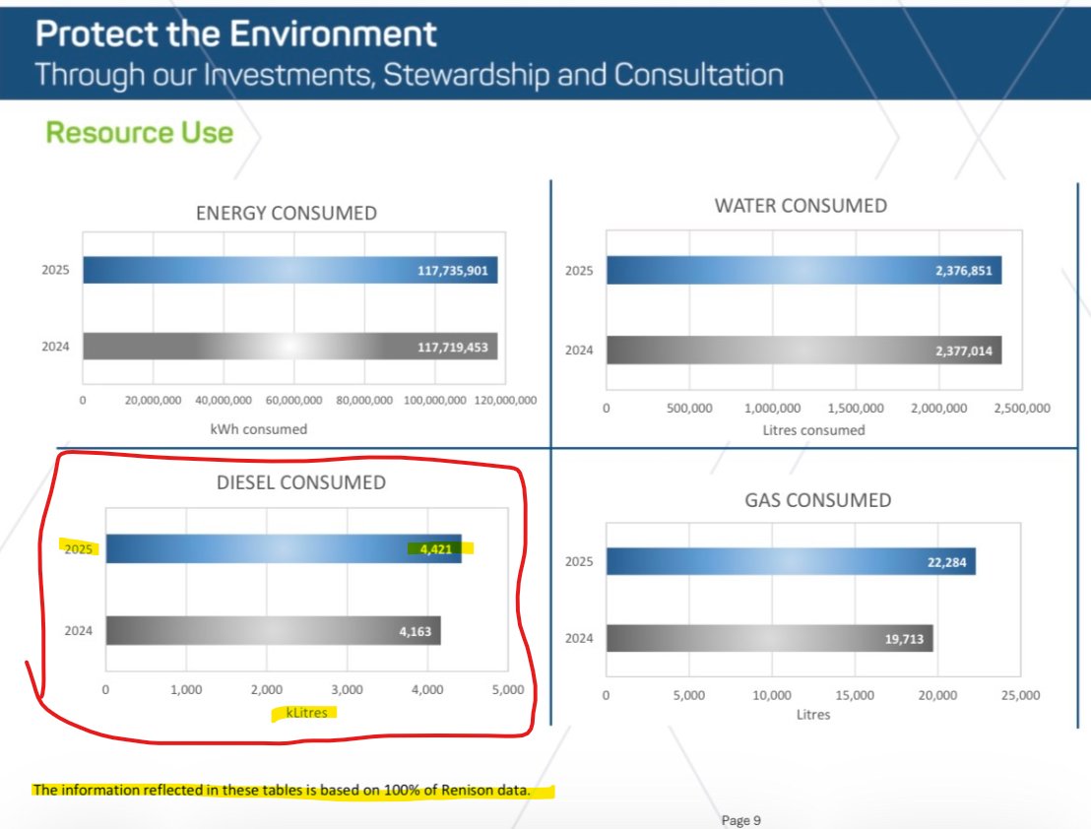Screen dimensions: 1091x829
Task: Click the 'Protect the Environment' title
Action: [x=236, y=33]
